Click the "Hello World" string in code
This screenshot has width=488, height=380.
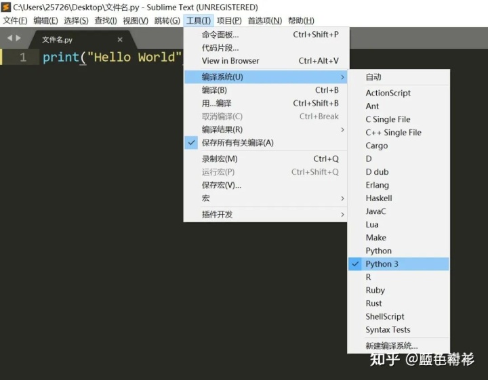pyautogui.click(x=134, y=57)
